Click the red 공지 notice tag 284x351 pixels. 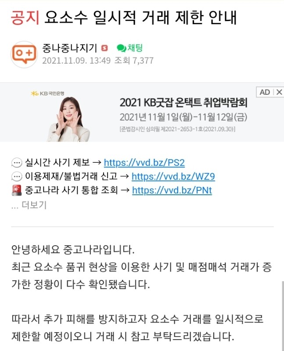click(x=25, y=18)
